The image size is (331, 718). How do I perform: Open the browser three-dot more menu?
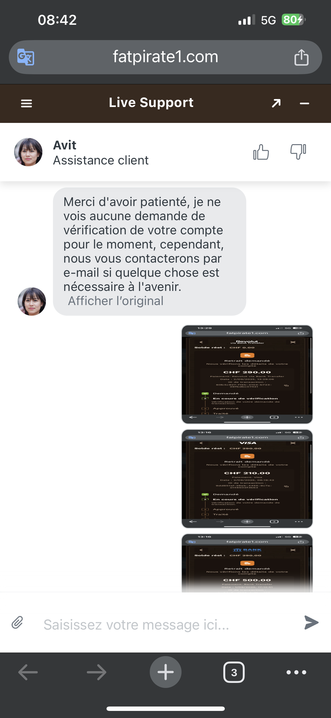(296, 672)
